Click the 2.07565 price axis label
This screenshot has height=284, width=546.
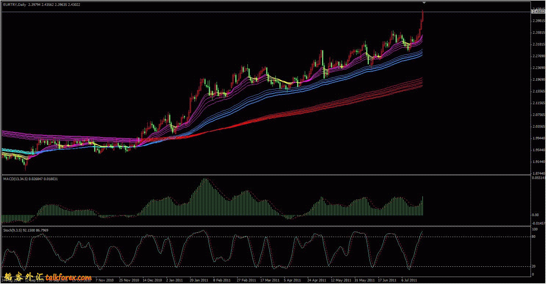538,115
